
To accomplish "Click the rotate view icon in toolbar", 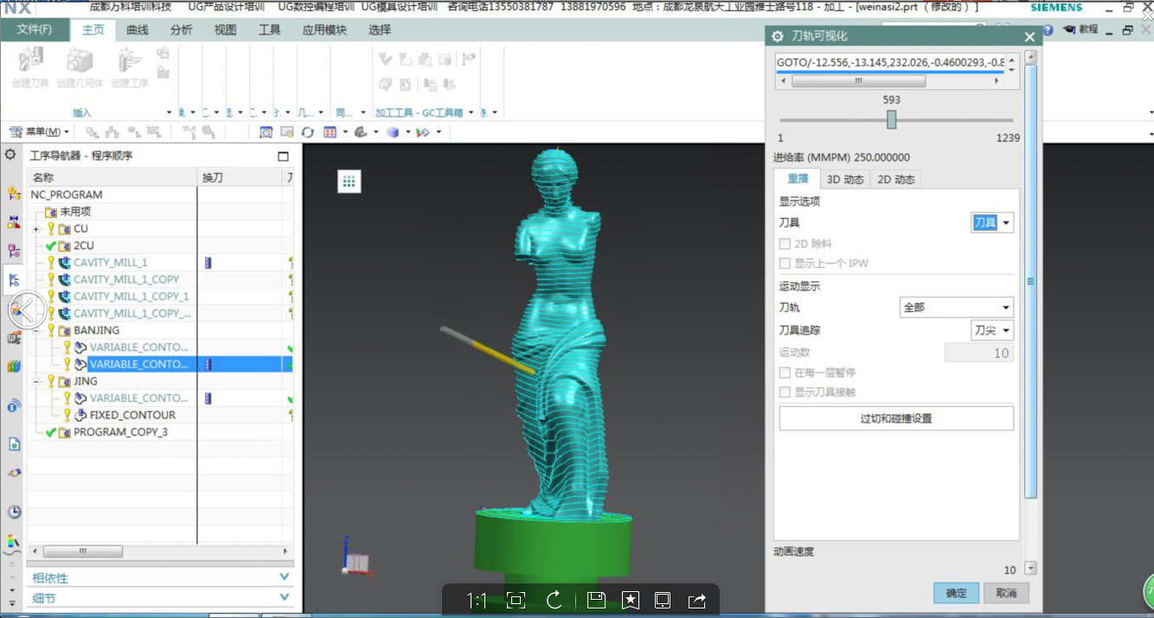I will click(308, 132).
